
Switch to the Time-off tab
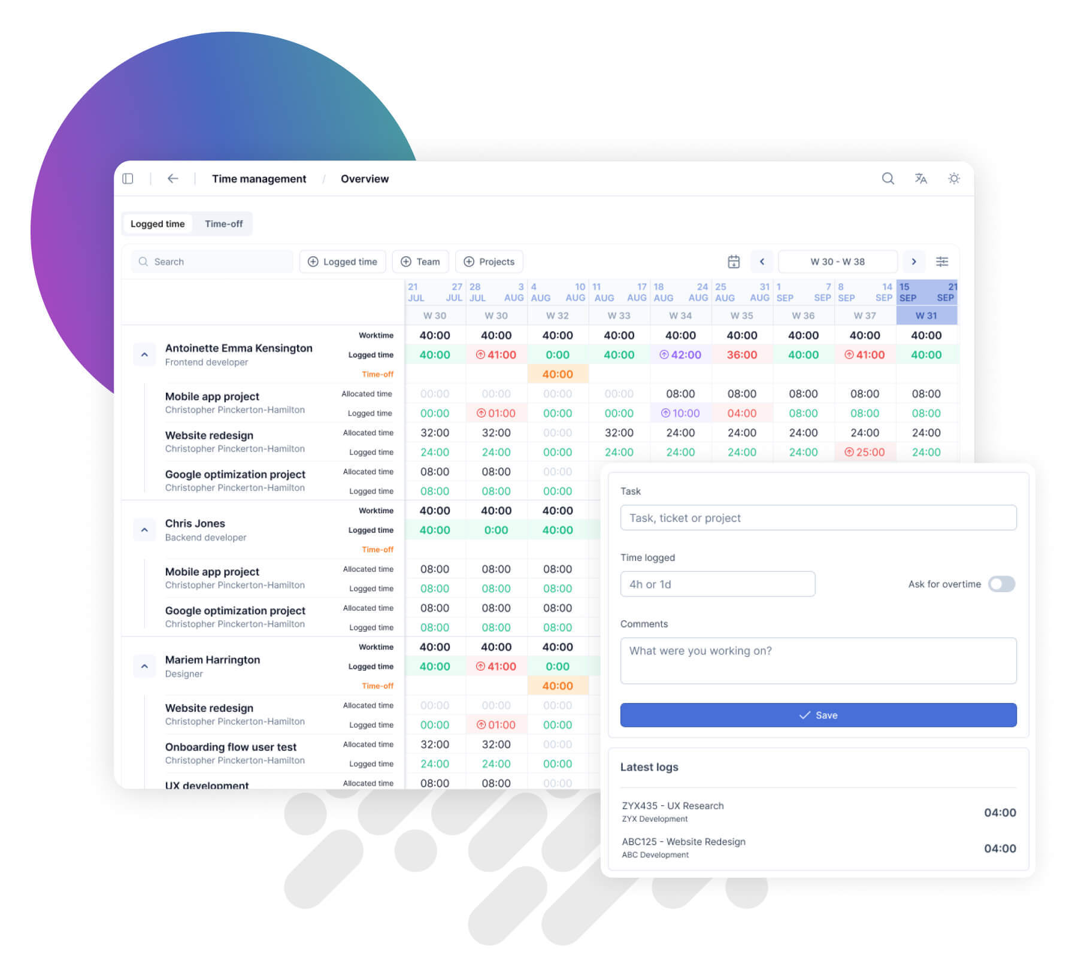point(223,223)
